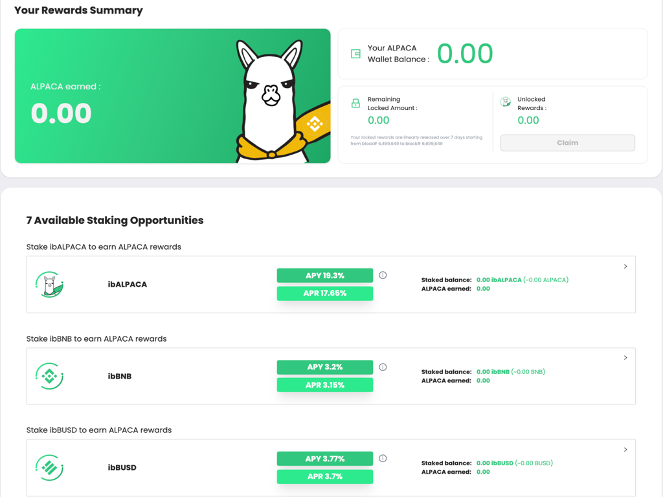Click the wallet icon beside ALPACA Wallet Balance
Viewport: 663px width, 497px height.
(x=355, y=54)
